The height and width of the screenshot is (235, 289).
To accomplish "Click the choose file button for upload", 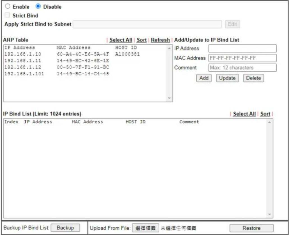I will [145, 228].
